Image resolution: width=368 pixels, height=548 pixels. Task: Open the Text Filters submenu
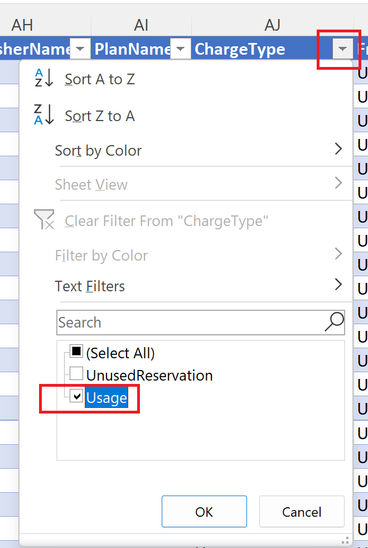click(x=338, y=285)
